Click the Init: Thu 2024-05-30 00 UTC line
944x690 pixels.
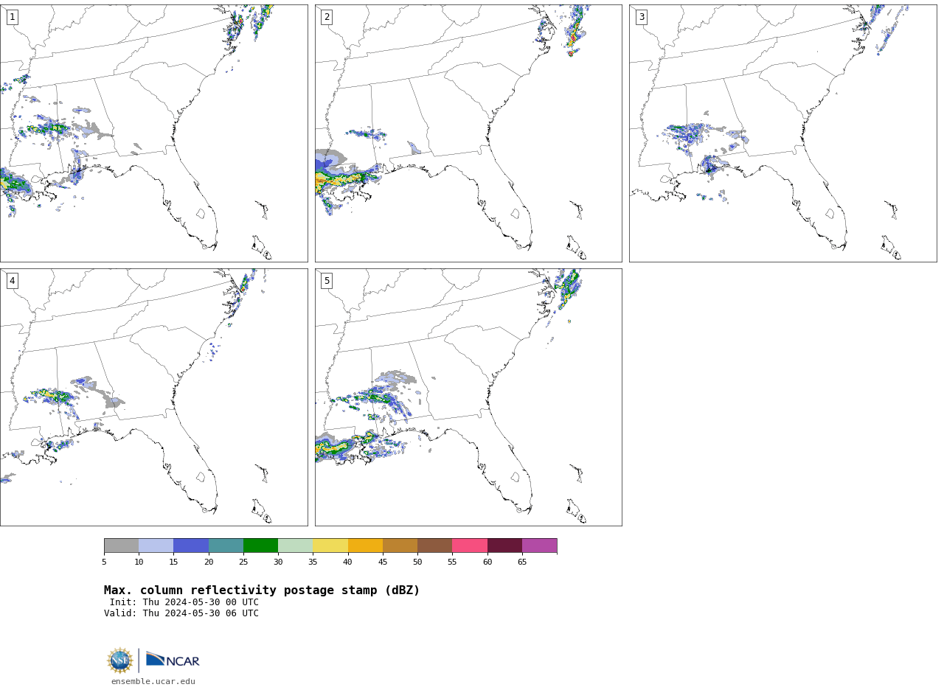click(184, 602)
